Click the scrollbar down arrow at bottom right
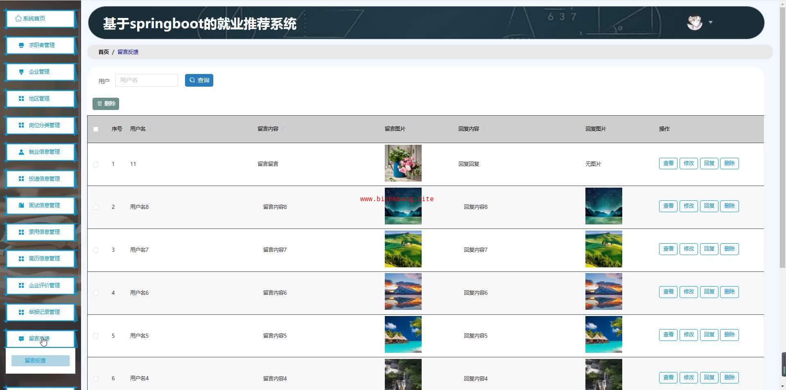786x390 pixels. tap(783, 386)
